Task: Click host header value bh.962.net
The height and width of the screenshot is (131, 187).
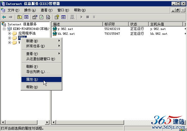Action: point(159,34)
